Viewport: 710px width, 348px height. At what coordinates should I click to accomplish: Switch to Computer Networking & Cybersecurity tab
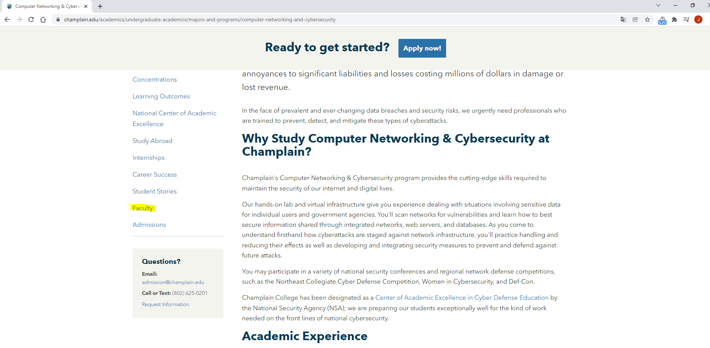coord(47,6)
